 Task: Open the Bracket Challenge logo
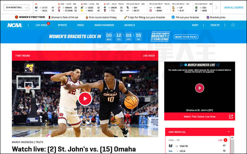[160, 37]
